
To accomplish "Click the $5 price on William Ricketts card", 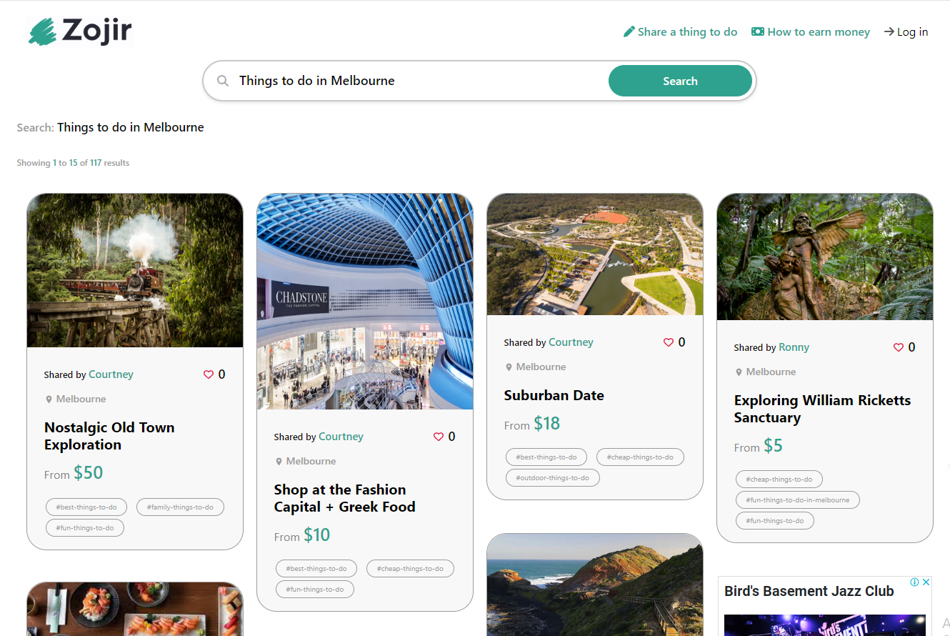I will click(773, 446).
